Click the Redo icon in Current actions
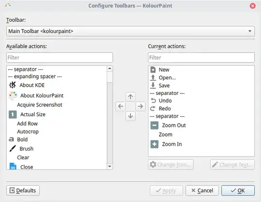The height and width of the screenshot is (202, 261). 153,109
